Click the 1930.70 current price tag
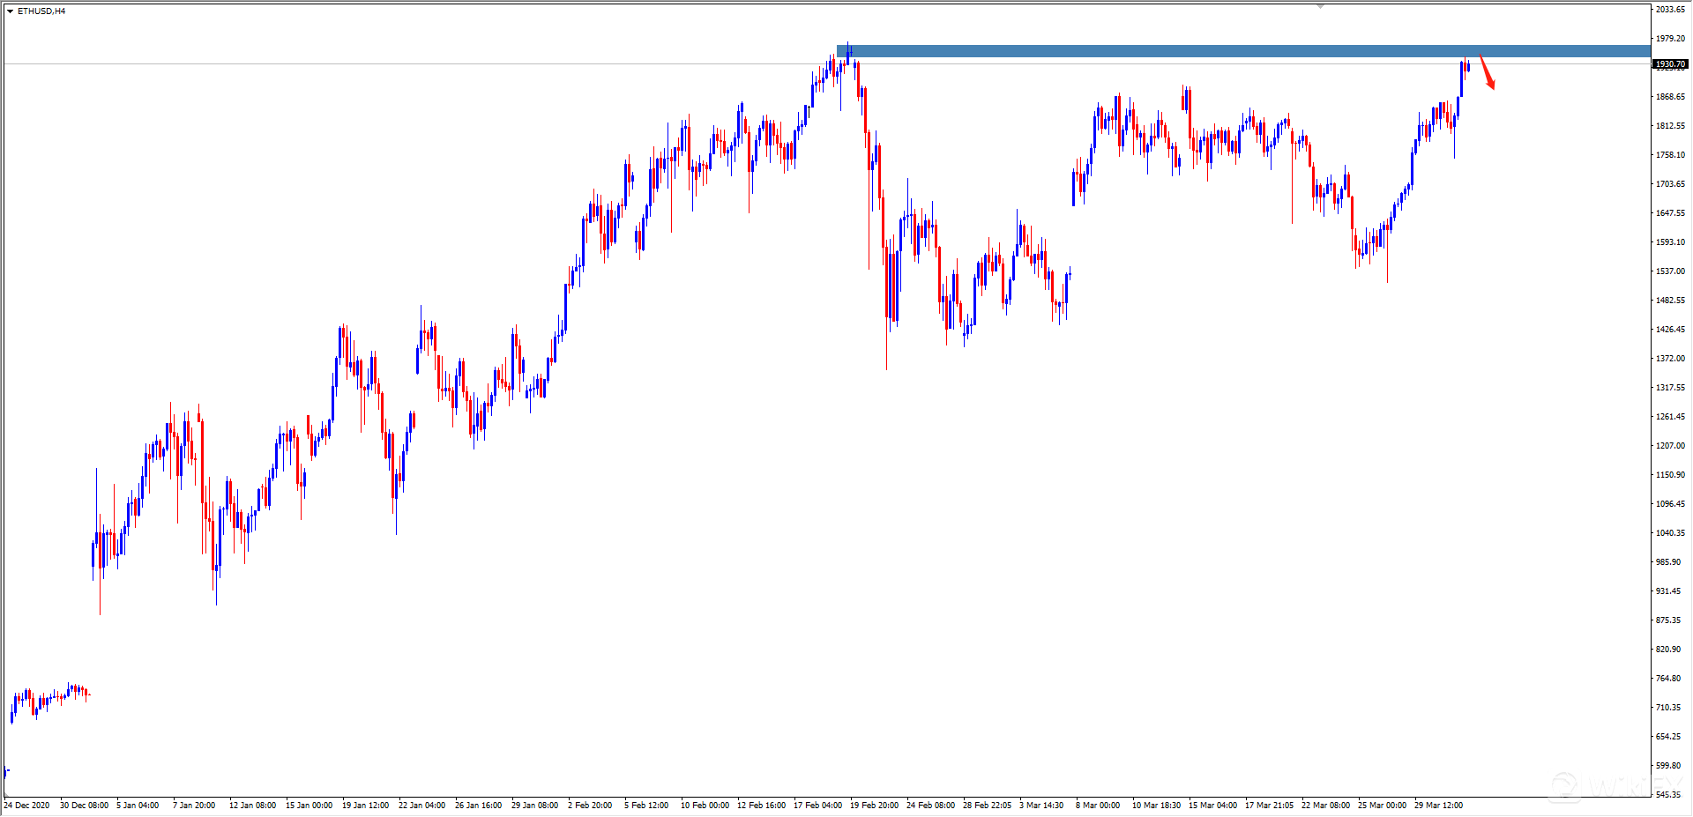This screenshot has height=817, width=1693. [x=1669, y=64]
